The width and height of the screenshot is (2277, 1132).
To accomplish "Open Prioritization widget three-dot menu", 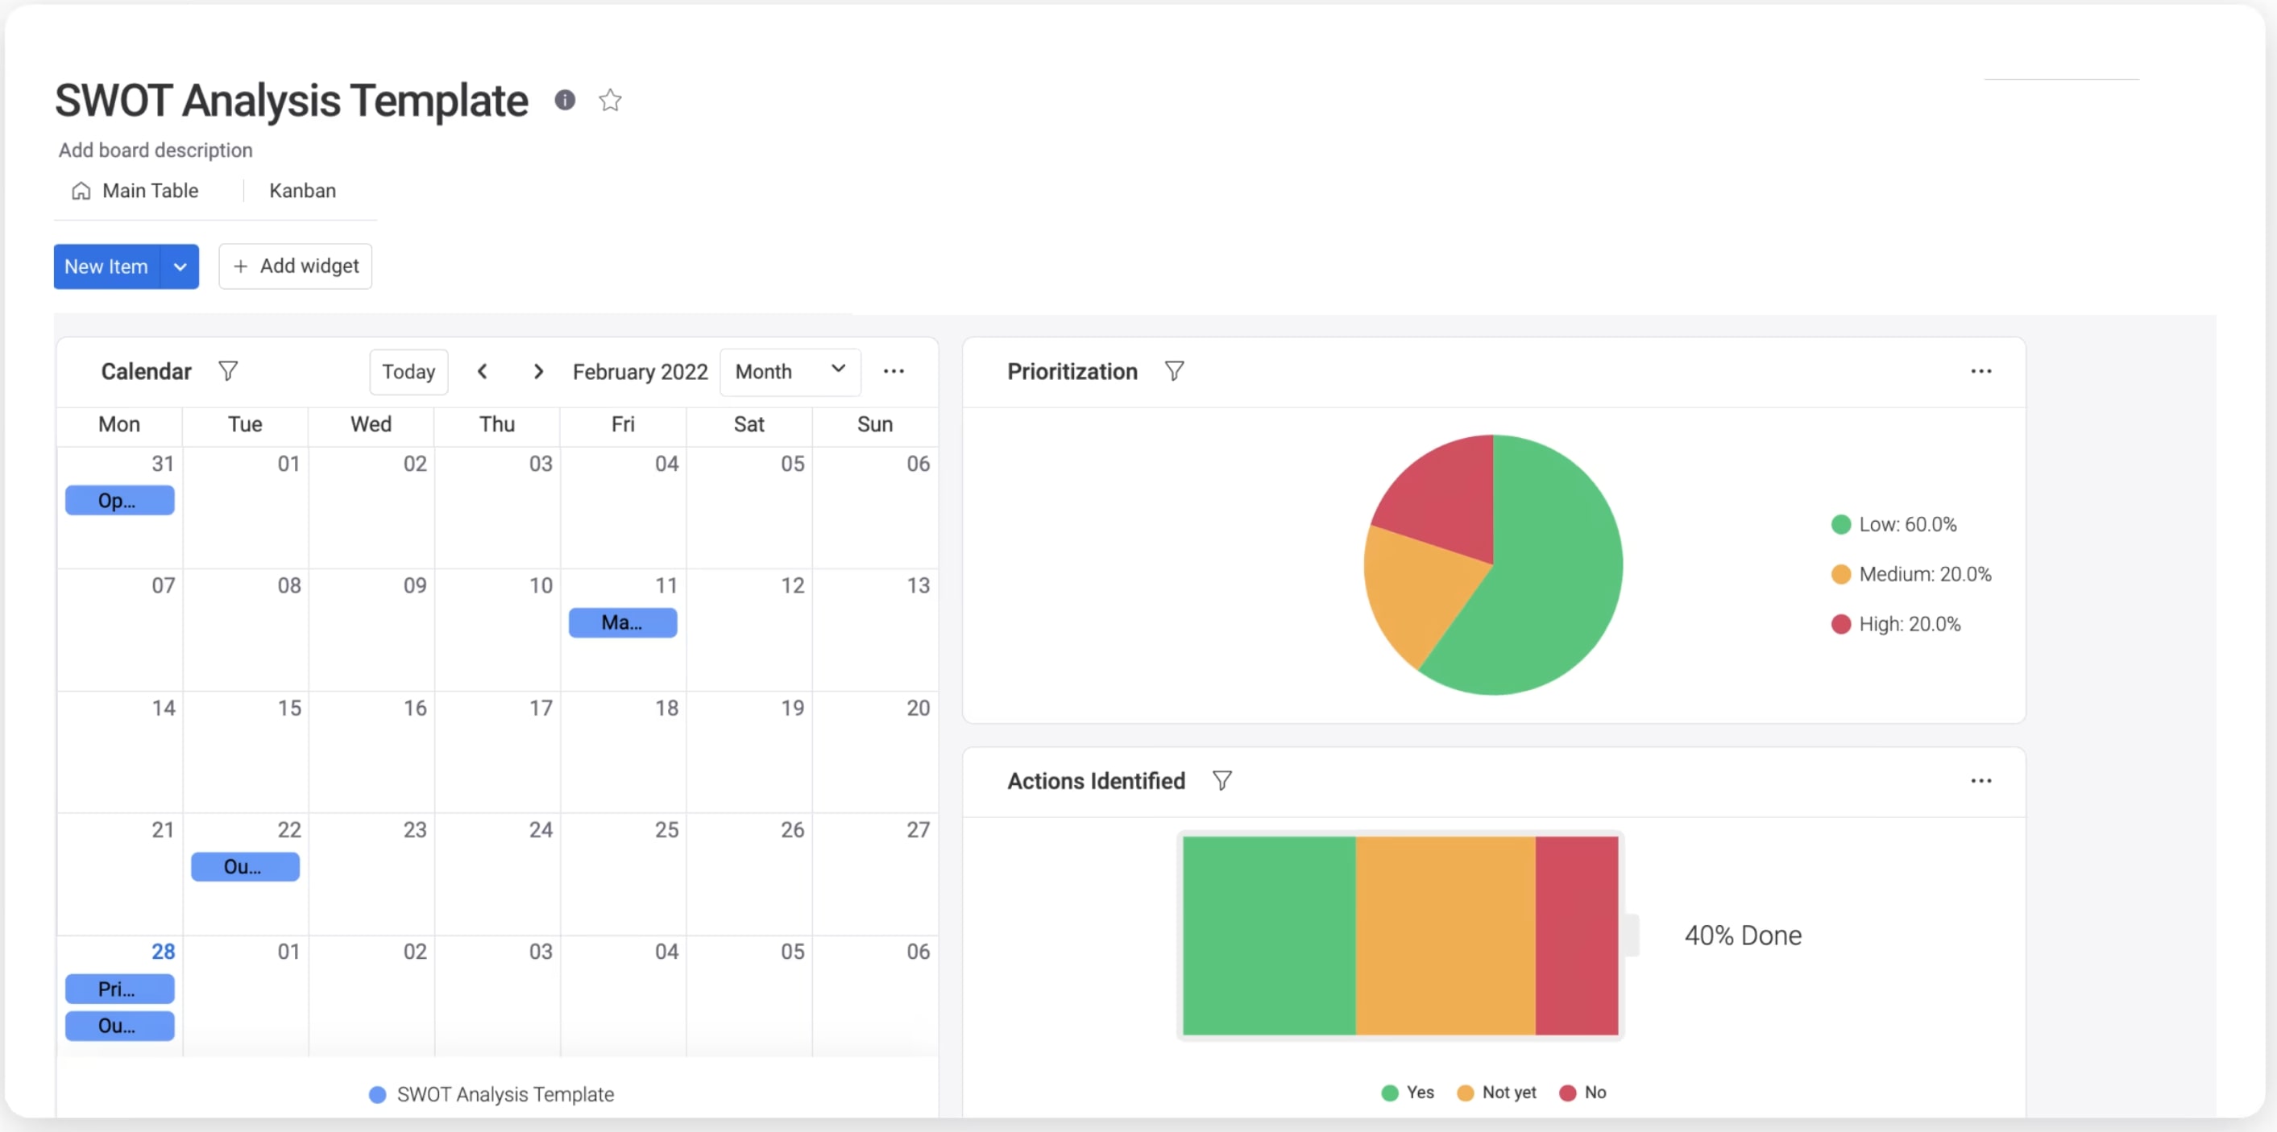I will tap(1980, 371).
